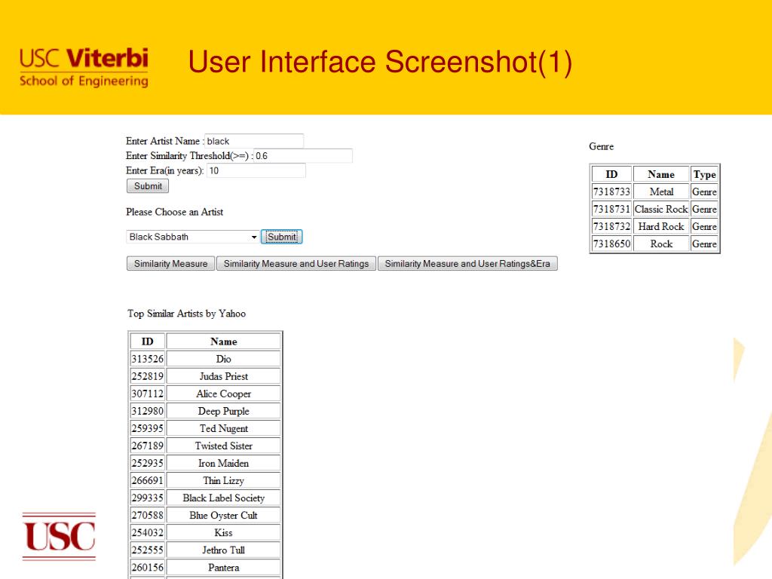Click the Similarity Threshold input field
This screenshot has height=579, width=772.
click(303, 156)
